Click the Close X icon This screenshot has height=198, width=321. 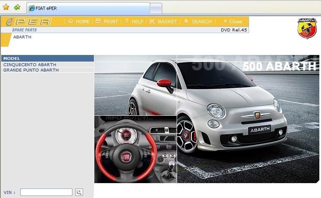tap(225, 21)
